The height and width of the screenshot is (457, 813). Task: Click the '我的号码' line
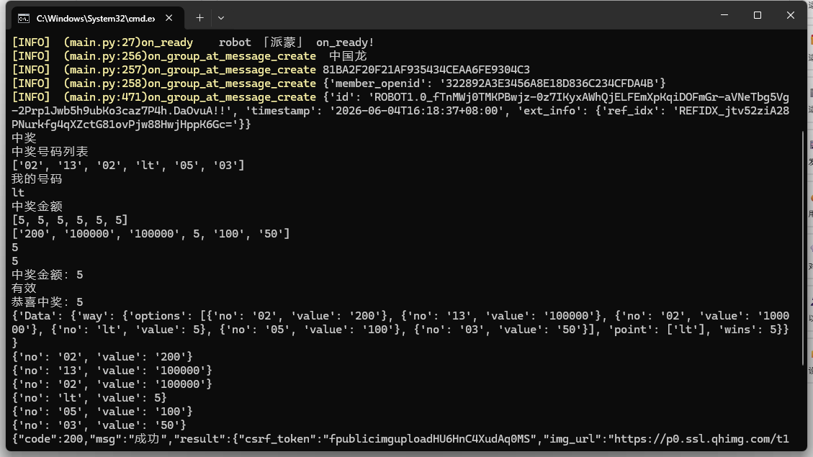pyautogui.click(x=37, y=179)
